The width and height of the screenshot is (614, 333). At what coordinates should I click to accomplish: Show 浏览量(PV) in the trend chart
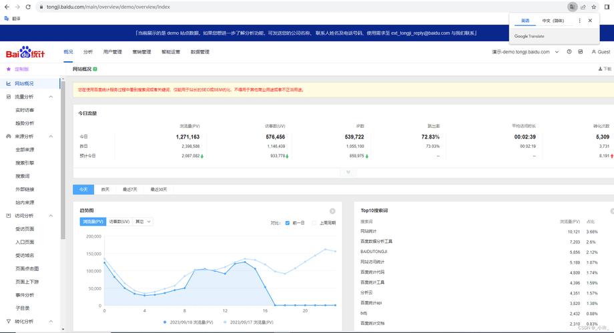(93, 222)
